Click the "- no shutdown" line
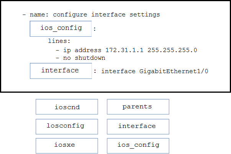The height and width of the screenshot is (154, 231). point(80,58)
